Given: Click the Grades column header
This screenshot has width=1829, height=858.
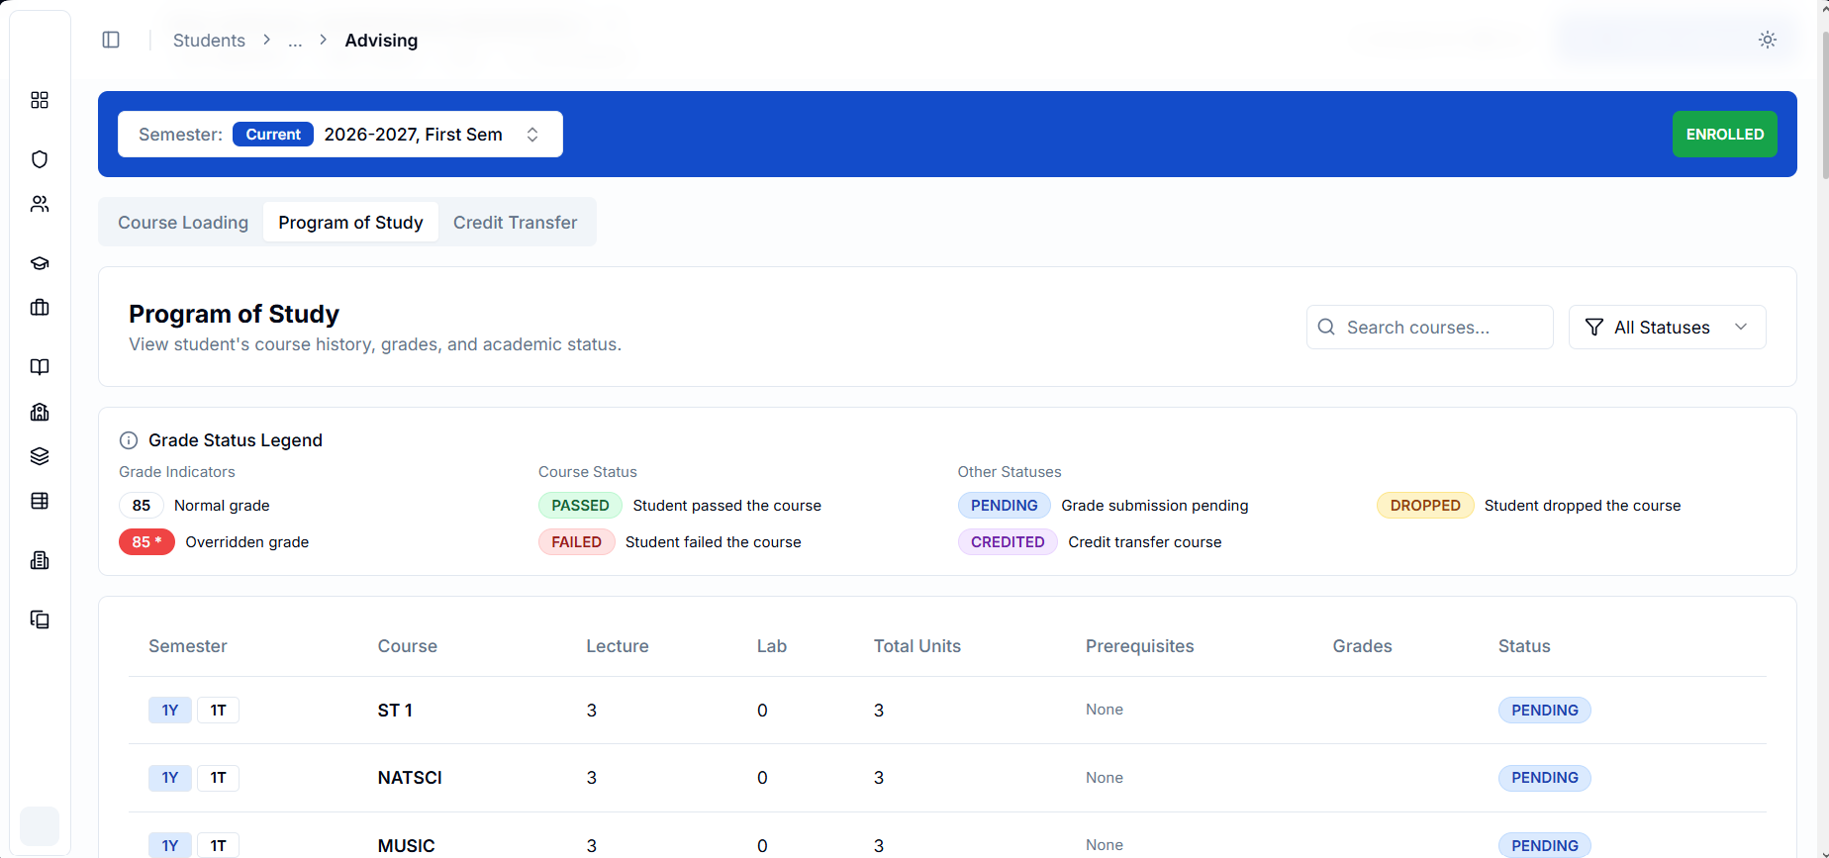Looking at the screenshot, I should [x=1362, y=646].
